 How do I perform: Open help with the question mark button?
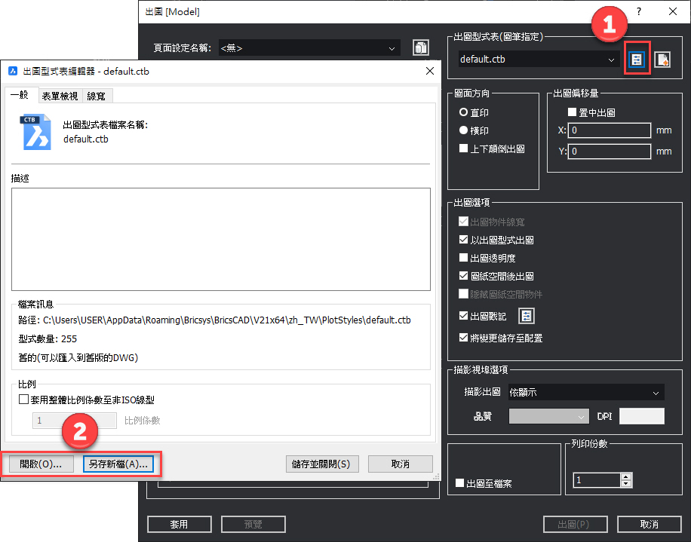pos(638,12)
